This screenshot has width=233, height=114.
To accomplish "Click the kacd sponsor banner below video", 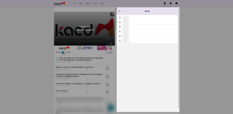I will point(64,48).
